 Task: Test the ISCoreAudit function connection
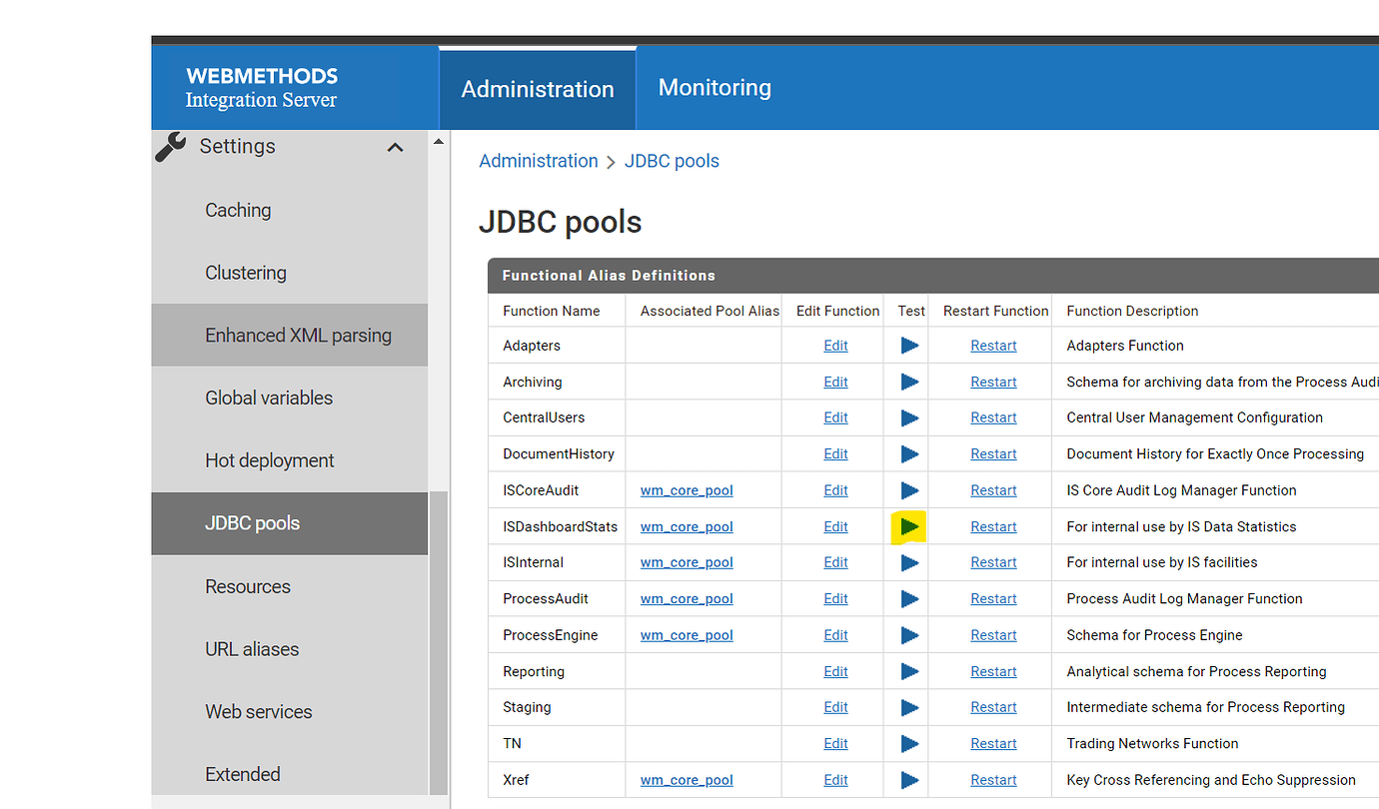point(909,490)
